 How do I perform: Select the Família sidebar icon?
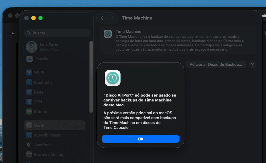(30, 59)
